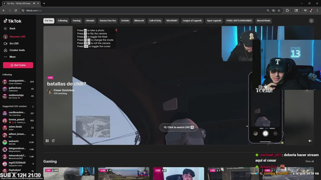Viewport: 321px width, 180px height.
Task: Select the Fortnite category tab
Action: (x=125, y=21)
